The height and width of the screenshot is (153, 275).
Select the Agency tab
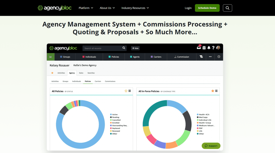(72, 73)
